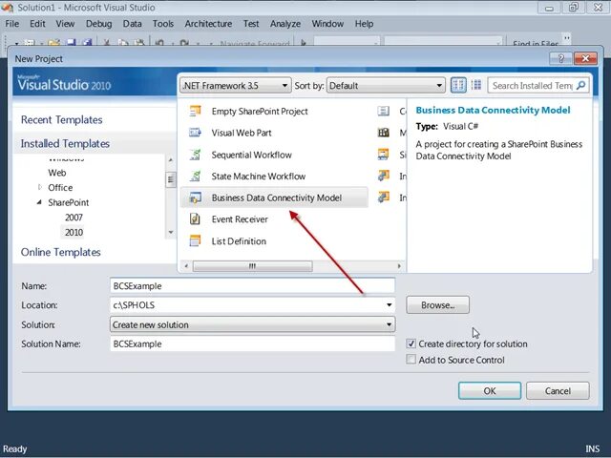
Task: Open the Location path dropdown arrow
Action: coord(389,305)
